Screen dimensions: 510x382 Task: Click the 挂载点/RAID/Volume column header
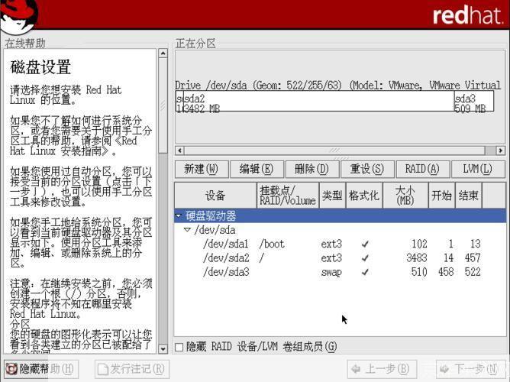288,196
